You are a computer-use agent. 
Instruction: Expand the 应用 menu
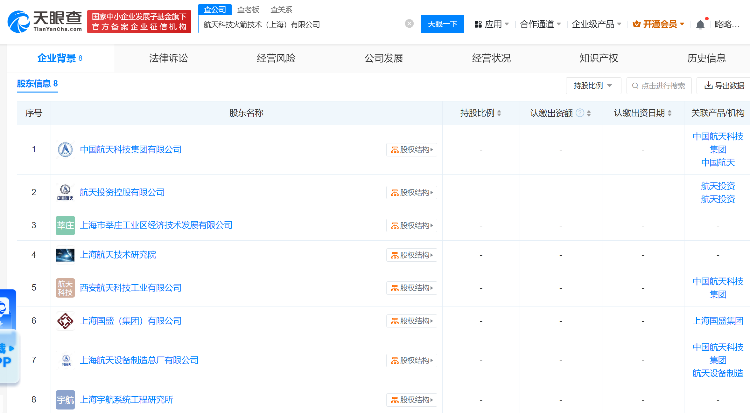[492, 24]
